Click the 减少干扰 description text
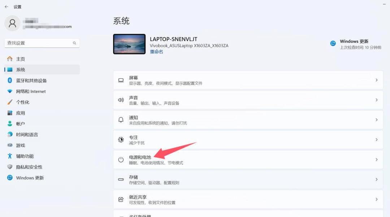The height and width of the screenshot is (217, 390). point(136,143)
